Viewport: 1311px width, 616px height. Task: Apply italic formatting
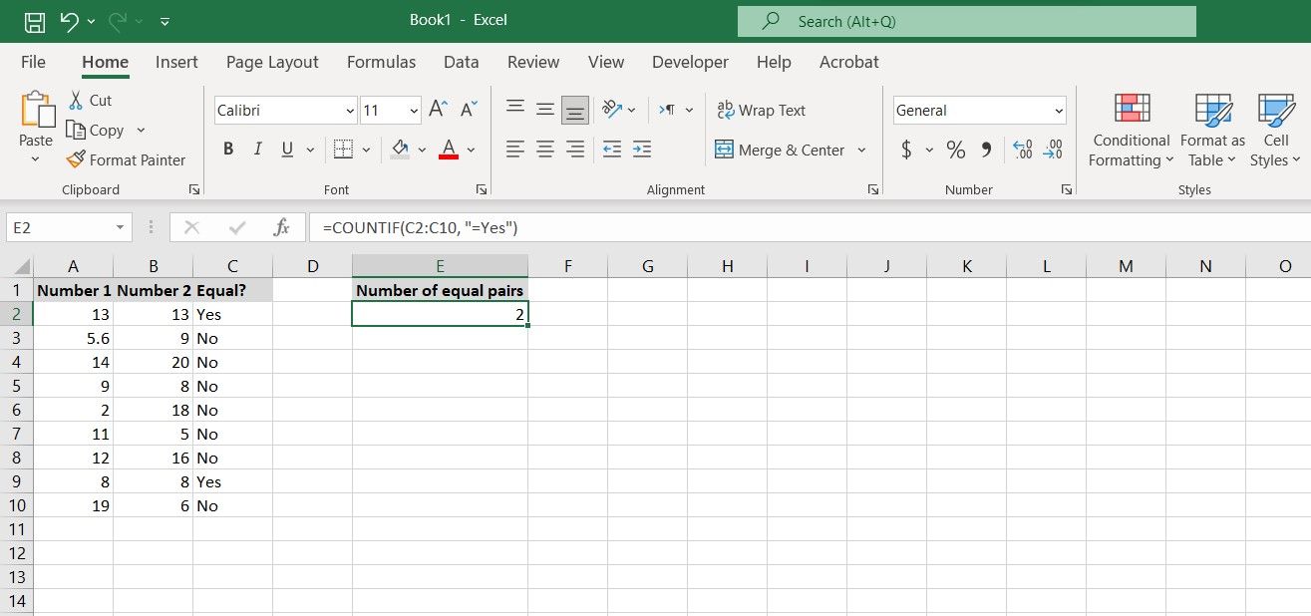click(x=256, y=148)
